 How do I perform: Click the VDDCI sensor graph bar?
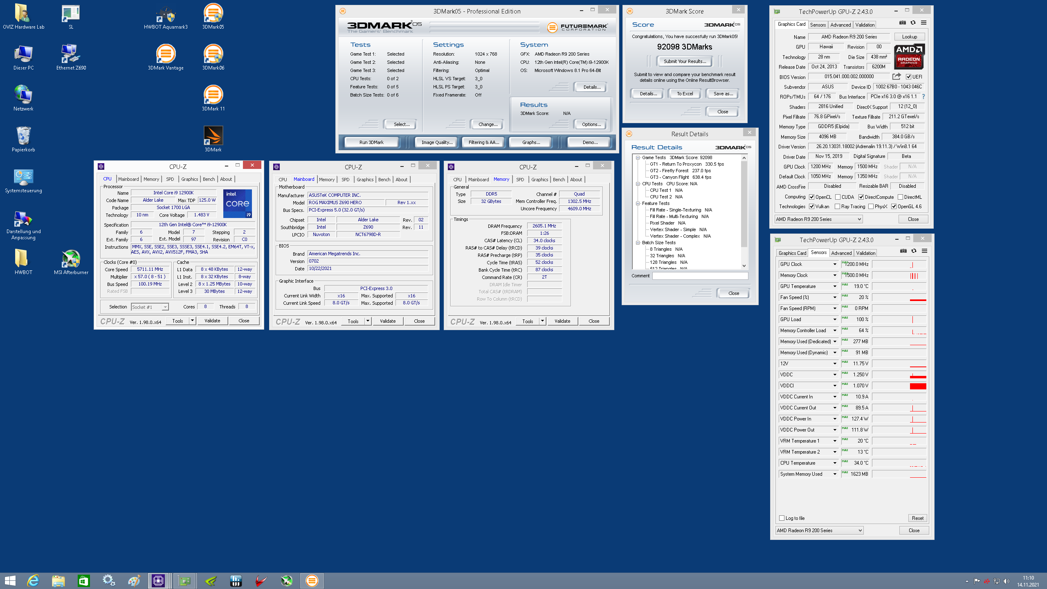pyautogui.click(x=899, y=386)
